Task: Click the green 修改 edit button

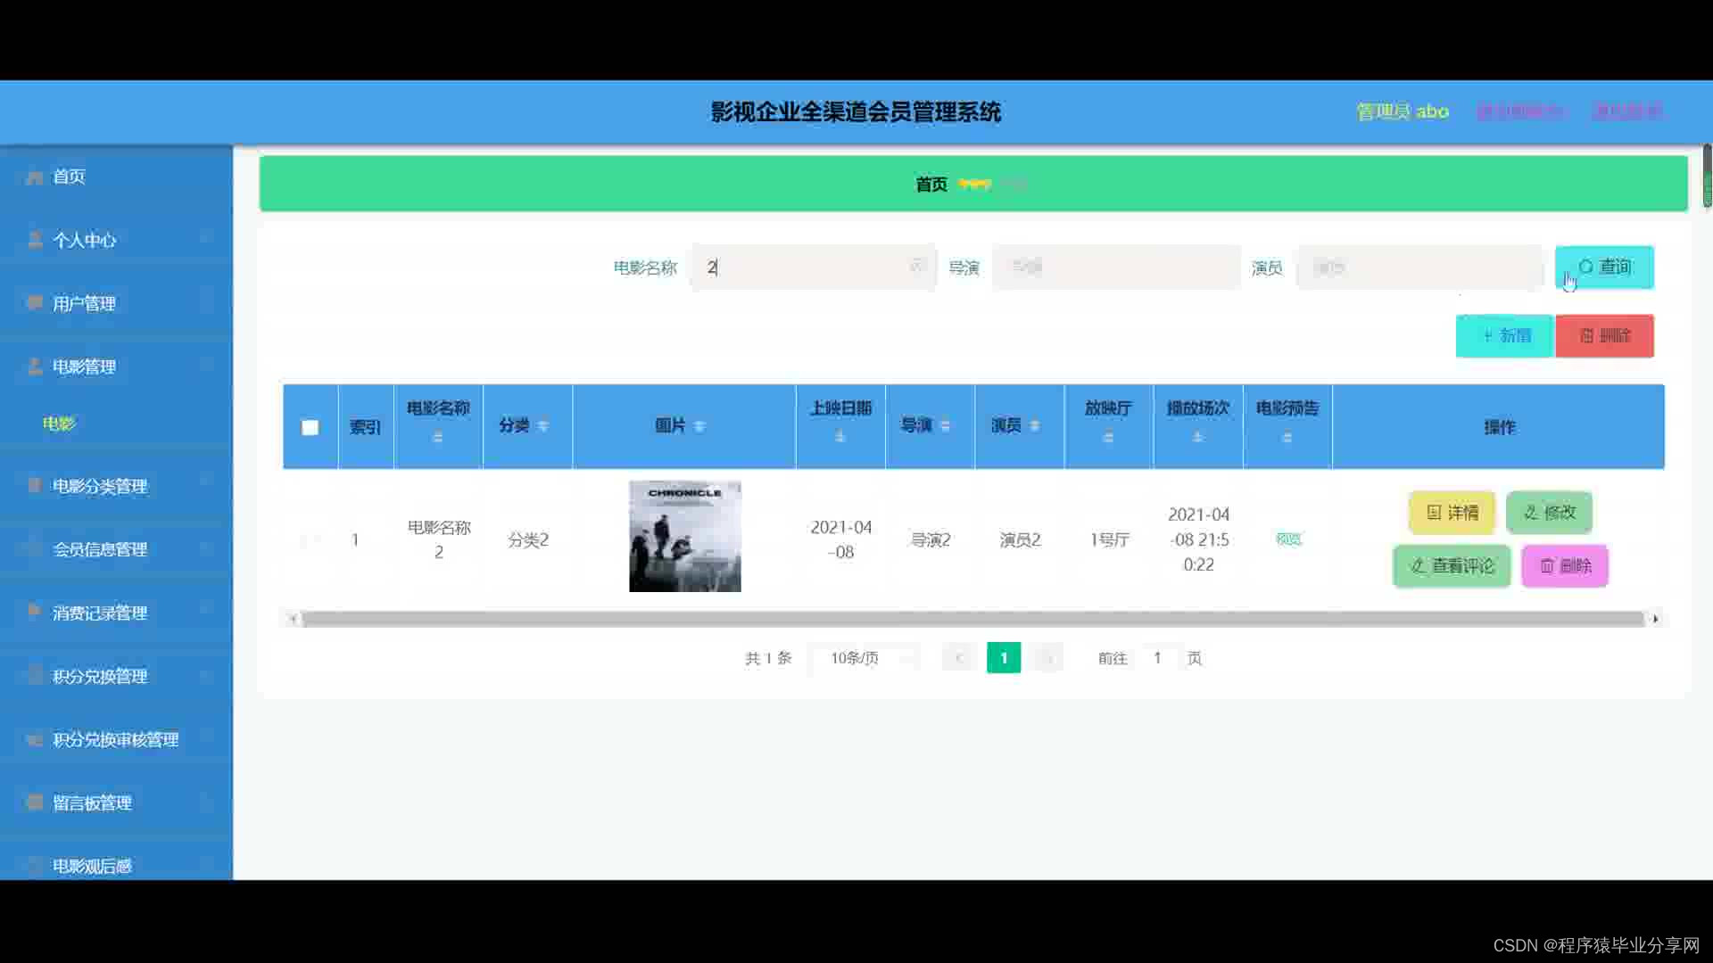Action: pyautogui.click(x=1549, y=513)
